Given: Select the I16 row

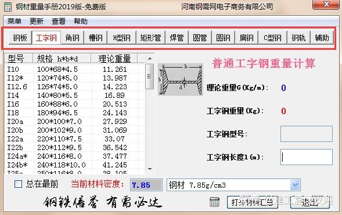Looking at the screenshot, I should [75, 104].
